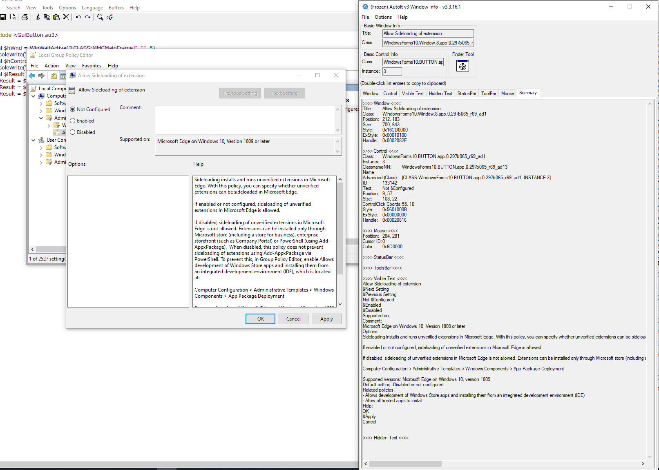This screenshot has height=470, width=659.
Task: Click the Next Setting button
Action: point(285,93)
